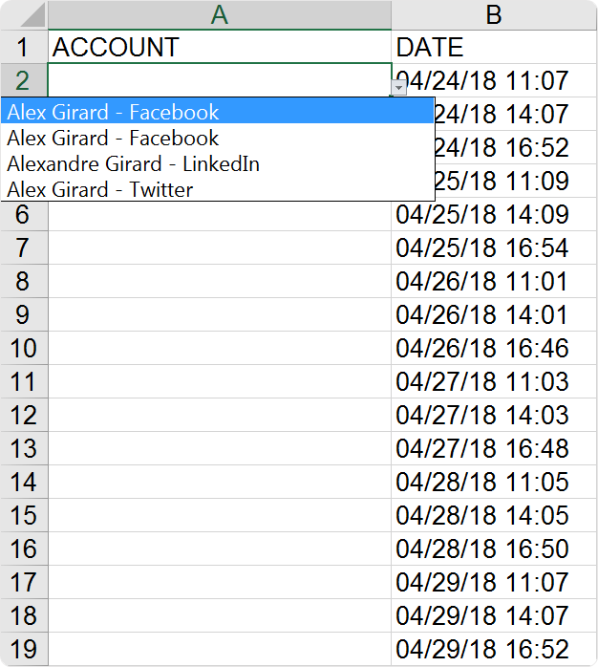
Task: Select row 19 header
Action: (24, 649)
